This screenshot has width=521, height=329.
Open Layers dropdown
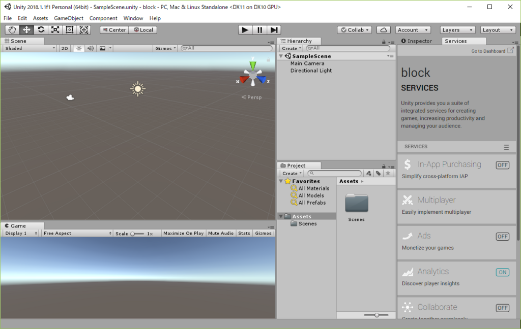457,30
